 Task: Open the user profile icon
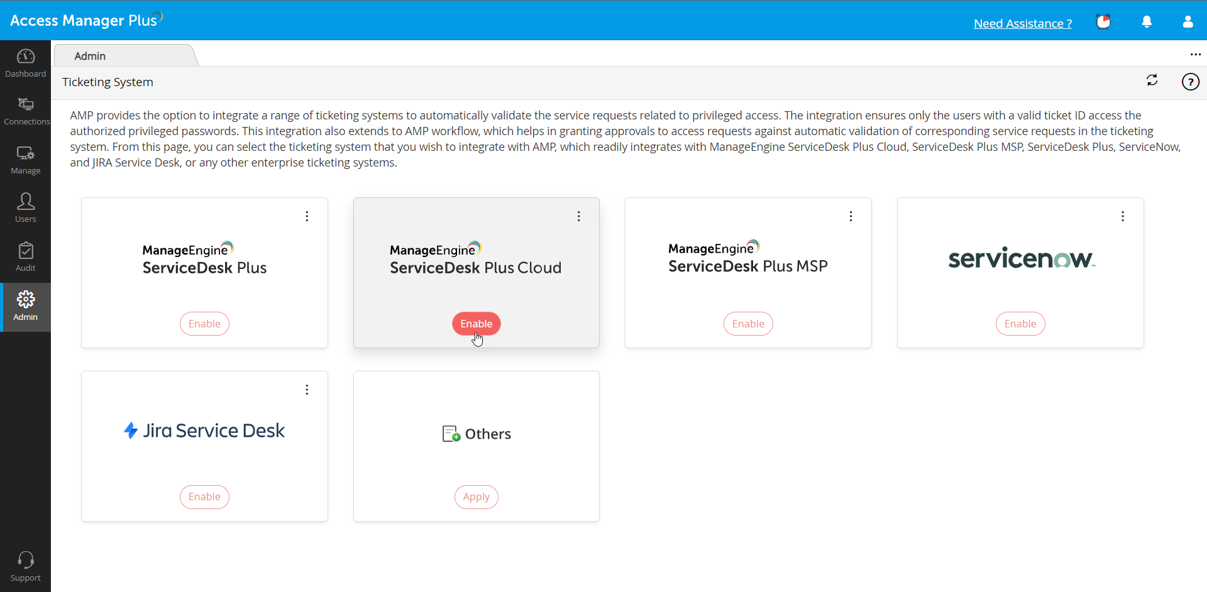tap(1188, 22)
